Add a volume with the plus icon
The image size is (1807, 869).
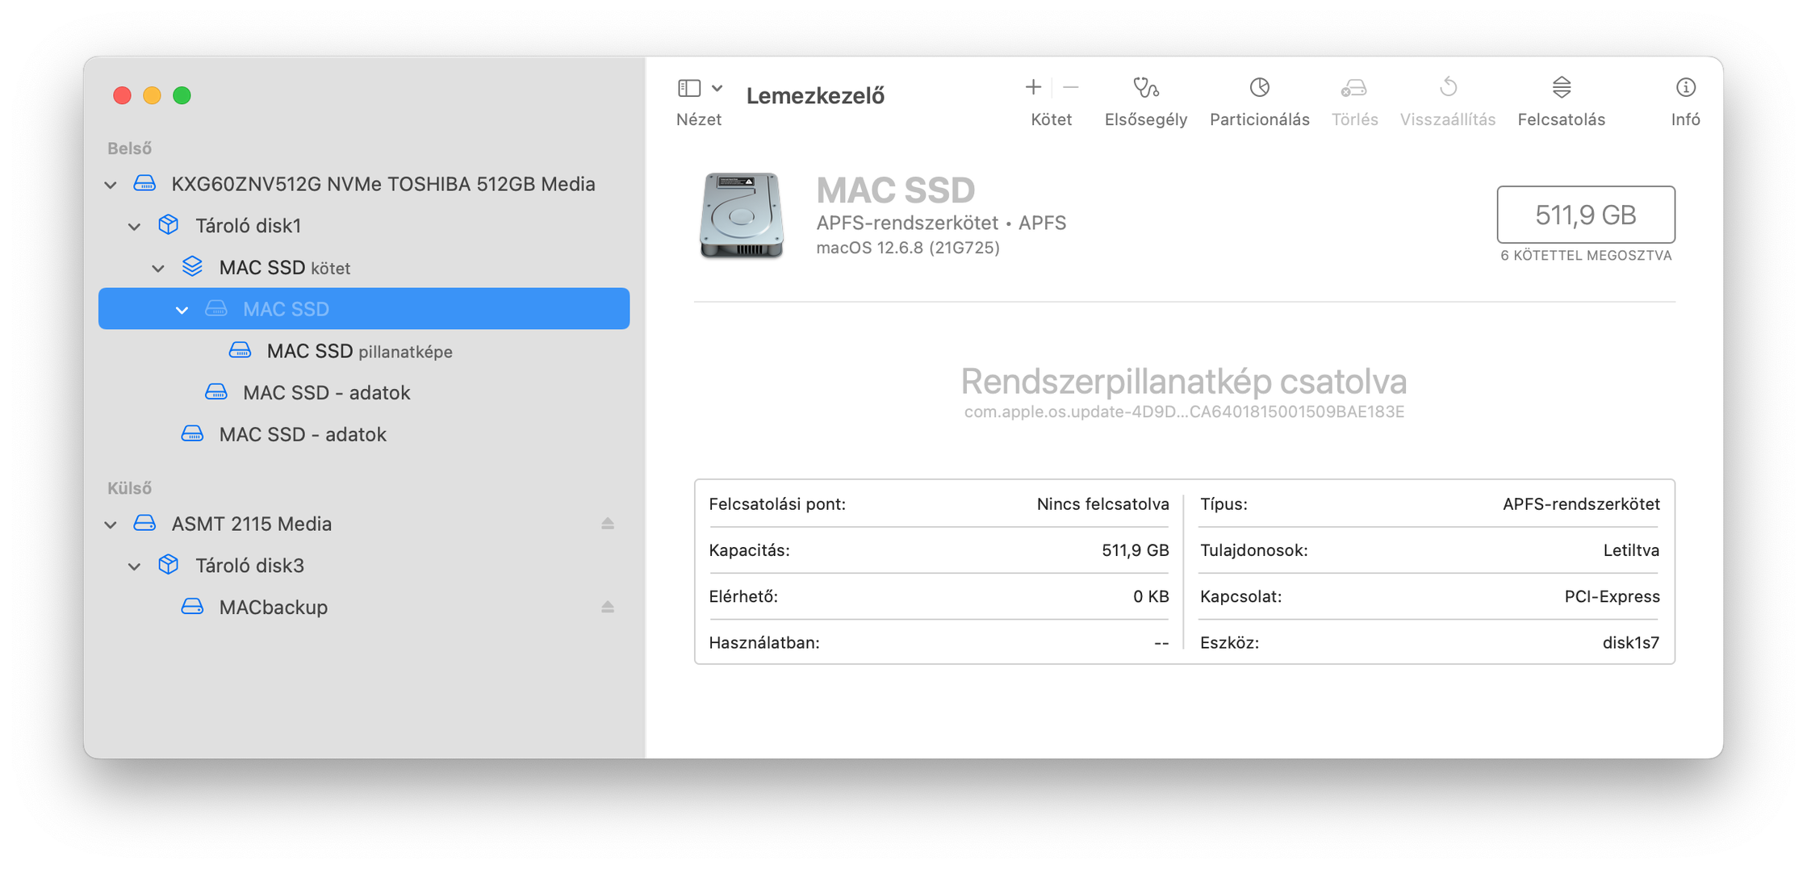click(x=1033, y=87)
